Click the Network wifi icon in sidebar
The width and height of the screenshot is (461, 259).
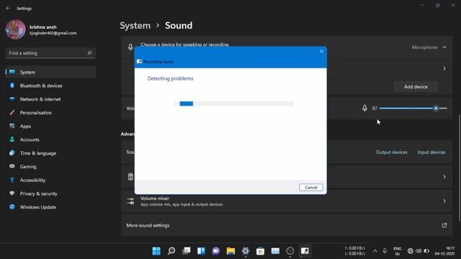[x=12, y=99]
